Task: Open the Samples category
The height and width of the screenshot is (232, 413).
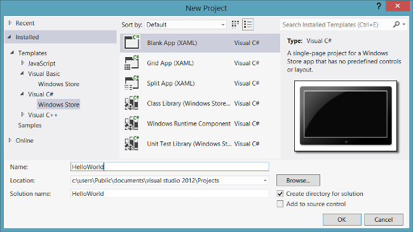Action: [30, 126]
